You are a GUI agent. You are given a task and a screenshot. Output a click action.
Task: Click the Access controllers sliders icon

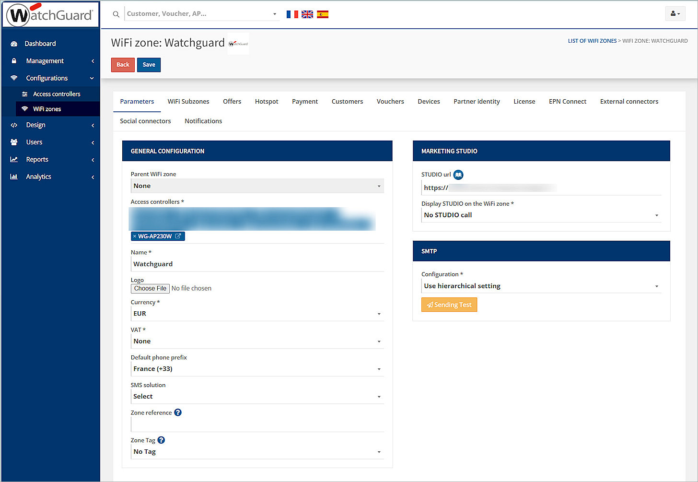[x=25, y=94]
